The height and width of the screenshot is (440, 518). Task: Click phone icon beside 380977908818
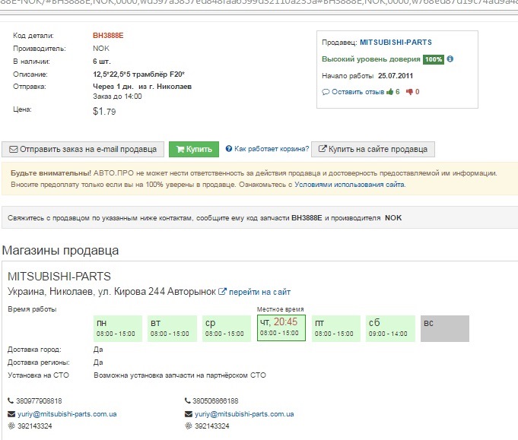tap(11, 400)
